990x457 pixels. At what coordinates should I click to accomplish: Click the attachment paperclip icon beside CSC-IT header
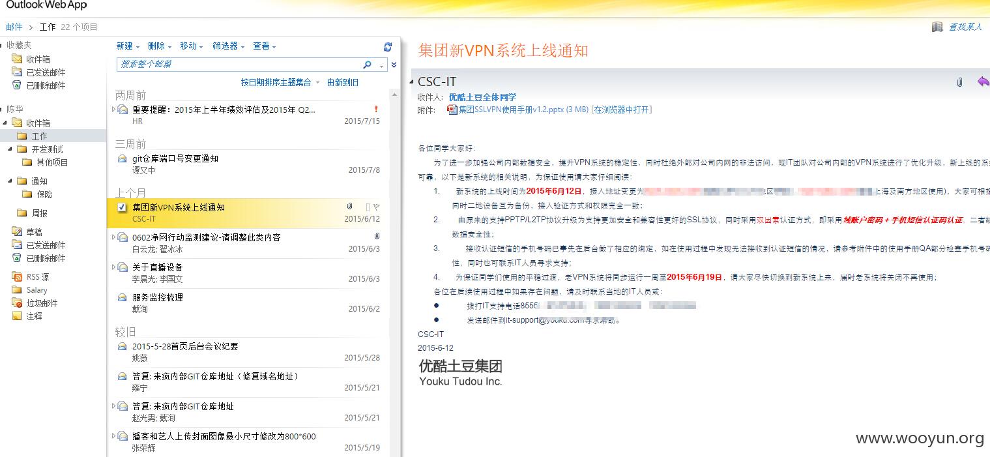coord(959,82)
